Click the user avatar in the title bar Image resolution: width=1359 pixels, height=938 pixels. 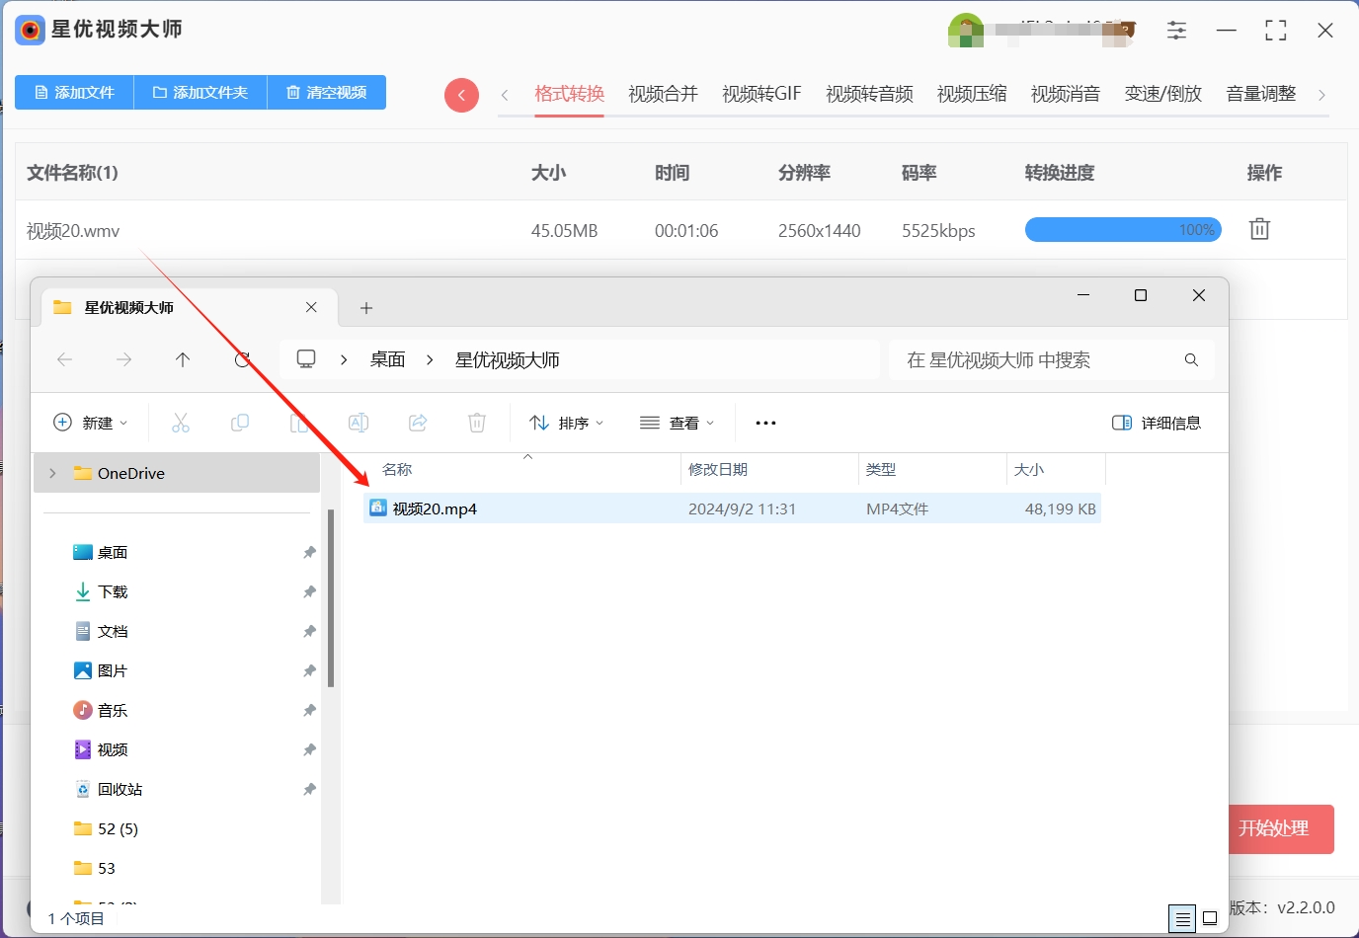click(x=965, y=31)
